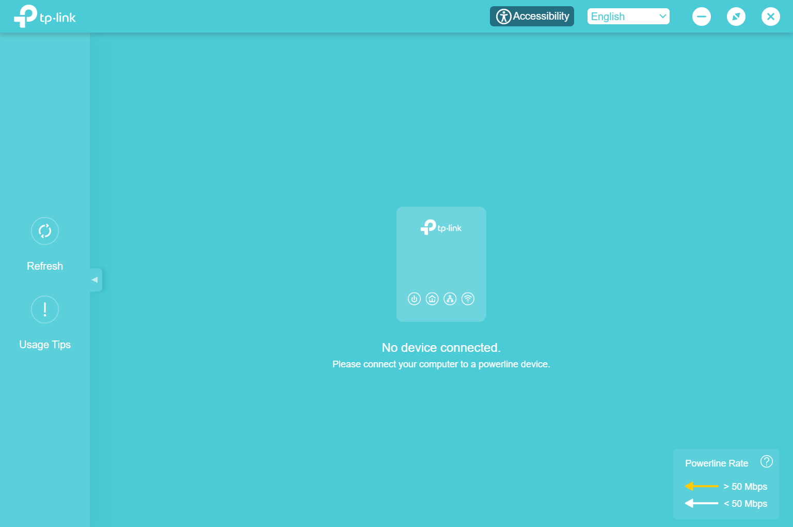Close the tp-link utility window

point(770,17)
